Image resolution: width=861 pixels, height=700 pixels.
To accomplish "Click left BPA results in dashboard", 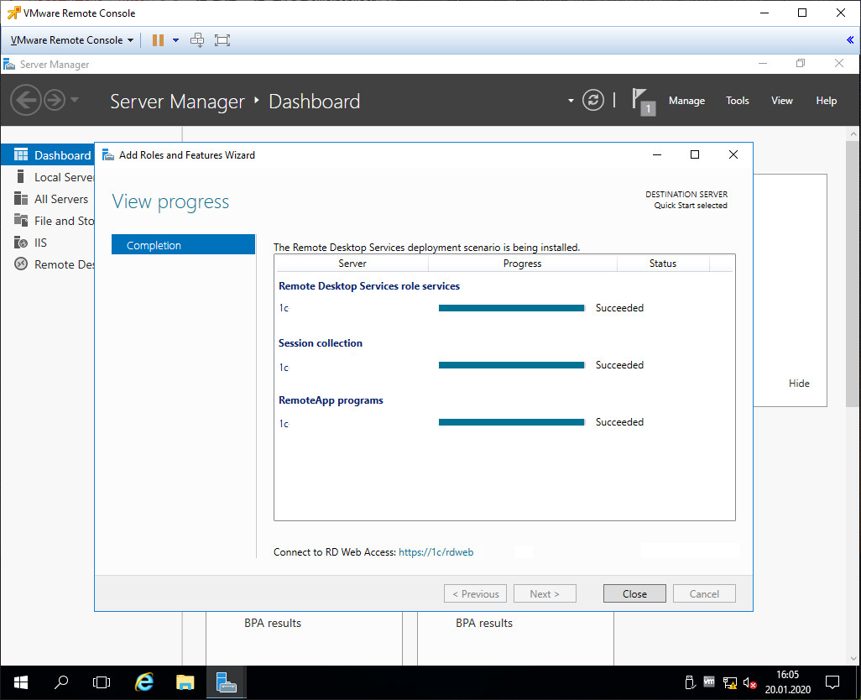I will pyautogui.click(x=273, y=623).
